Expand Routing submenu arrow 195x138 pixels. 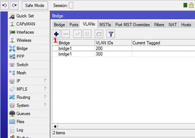coord(45,97)
